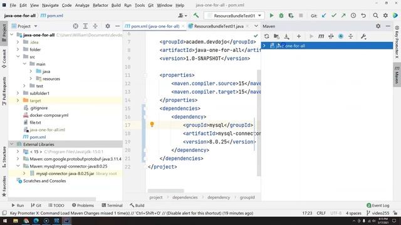Click Git Update Project arrow

pos(324,16)
